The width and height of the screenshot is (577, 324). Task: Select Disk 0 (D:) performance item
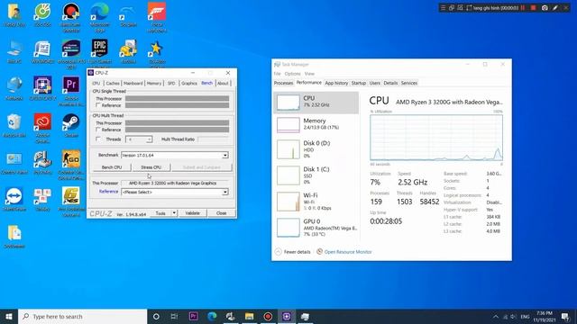(316, 148)
